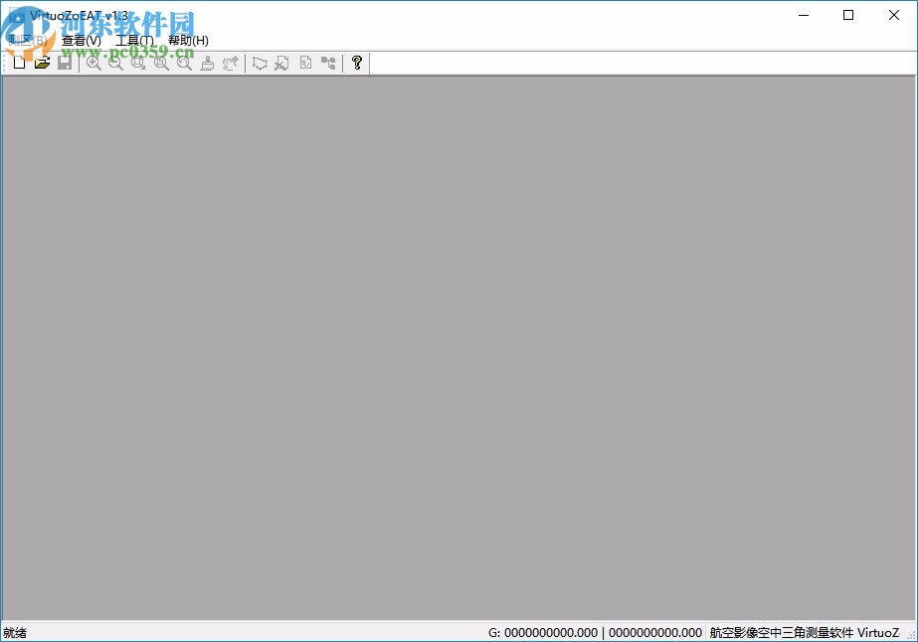Image resolution: width=918 pixels, height=642 pixels.
Task: Open a project using the Open folder icon
Action: pos(42,62)
